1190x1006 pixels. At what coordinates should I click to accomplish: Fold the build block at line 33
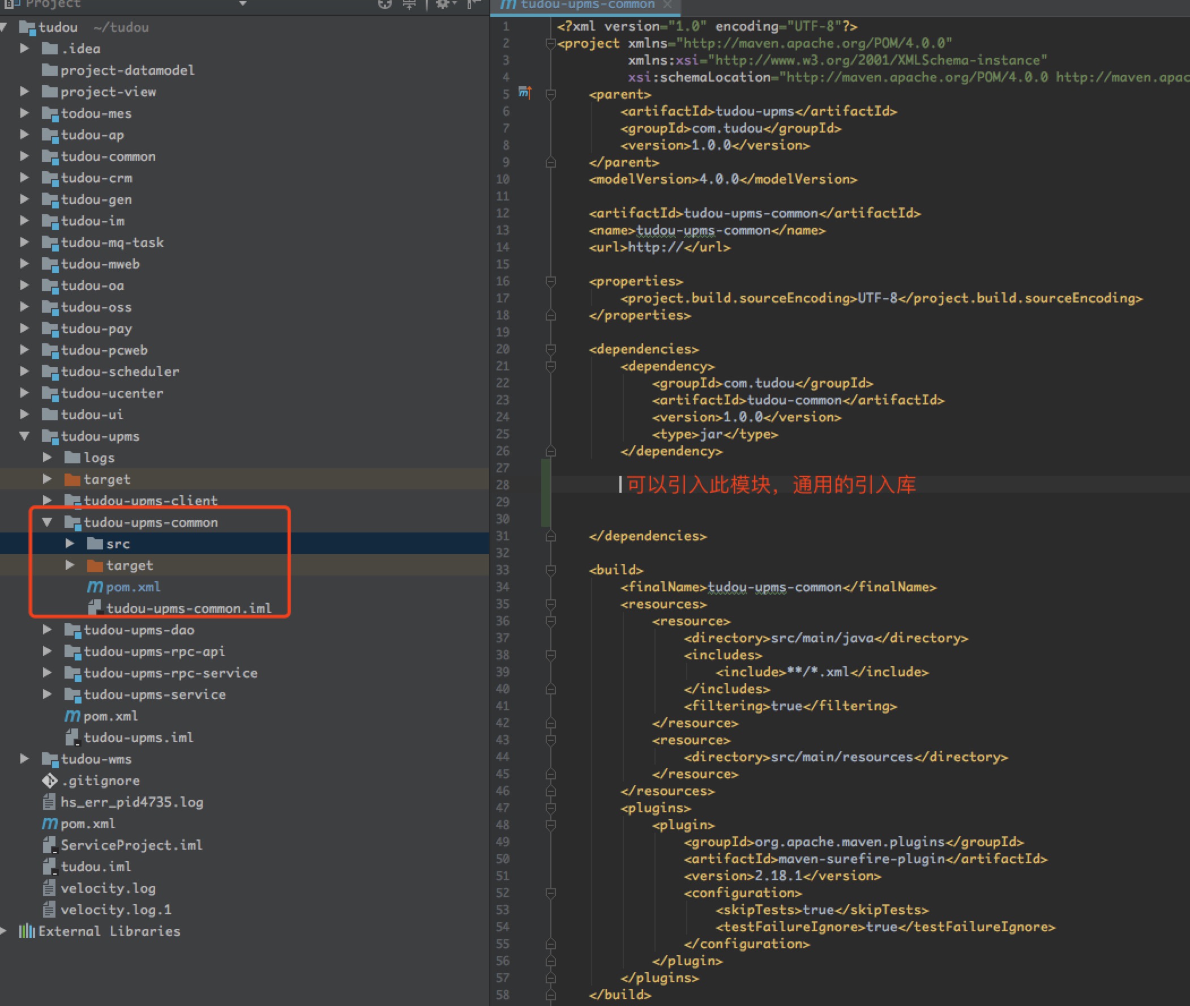[550, 570]
